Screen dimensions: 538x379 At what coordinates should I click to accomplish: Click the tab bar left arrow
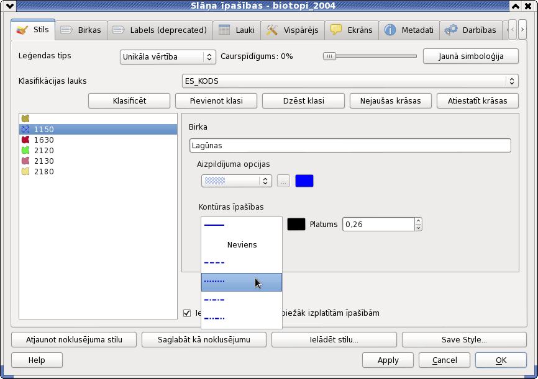point(513,30)
